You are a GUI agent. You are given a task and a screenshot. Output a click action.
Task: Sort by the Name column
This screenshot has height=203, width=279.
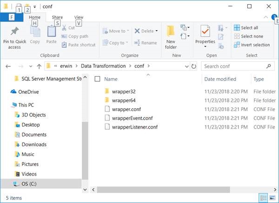111,79
